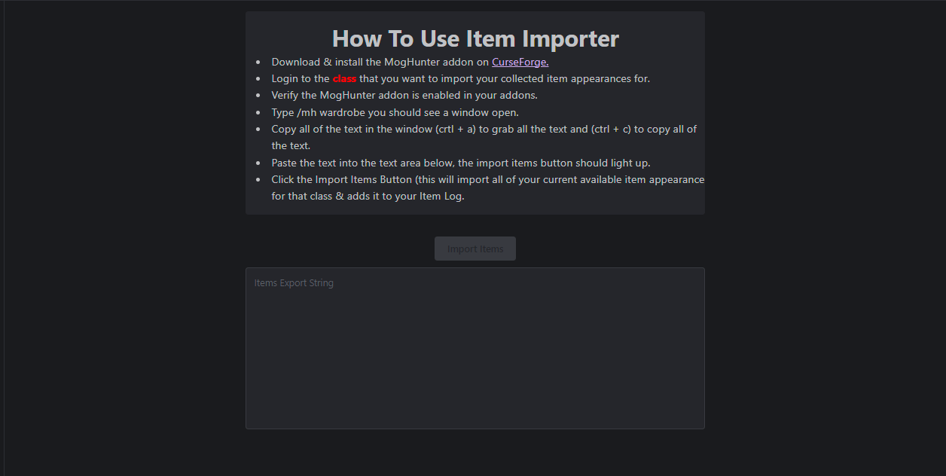Image resolution: width=946 pixels, height=476 pixels.
Task: Open the CurseForge link
Action: 520,62
